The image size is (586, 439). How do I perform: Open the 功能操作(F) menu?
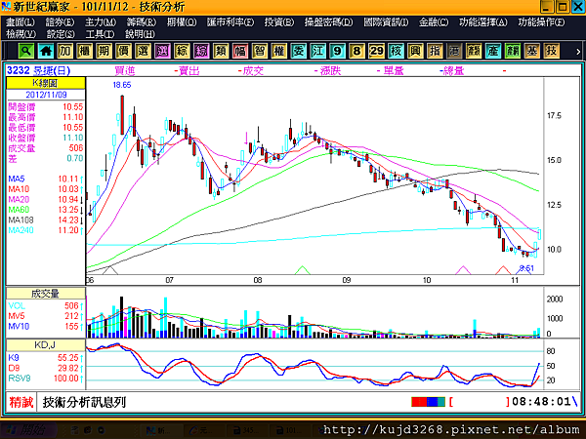point(541,22)
